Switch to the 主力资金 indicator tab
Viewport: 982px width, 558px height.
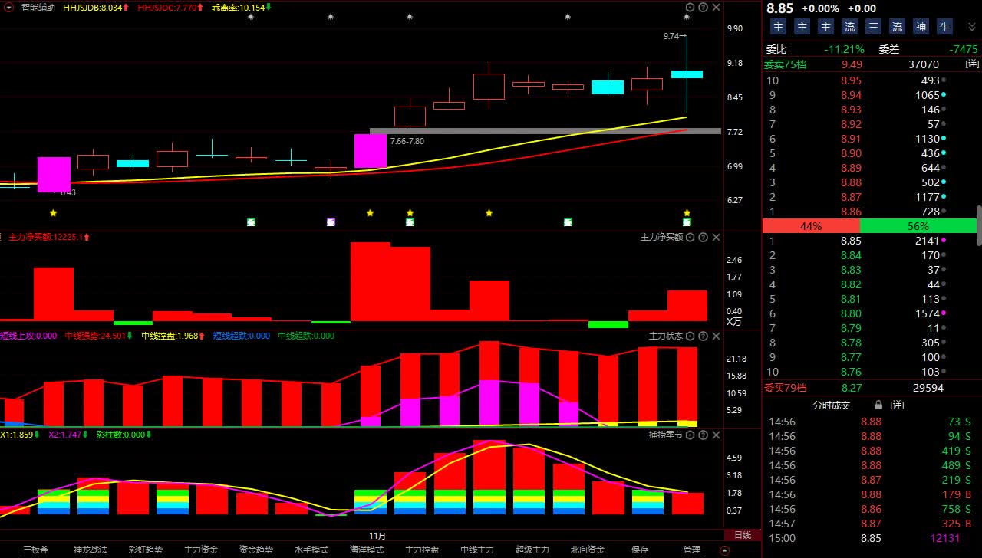pyautogui.click(x=201, y=550)
